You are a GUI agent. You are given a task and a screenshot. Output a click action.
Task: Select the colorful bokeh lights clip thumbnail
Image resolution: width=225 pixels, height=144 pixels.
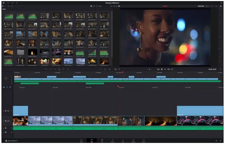44,61
